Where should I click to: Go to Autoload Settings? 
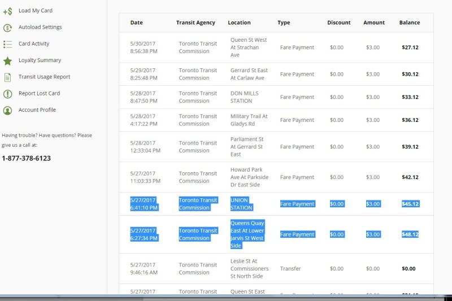(40, 27)
